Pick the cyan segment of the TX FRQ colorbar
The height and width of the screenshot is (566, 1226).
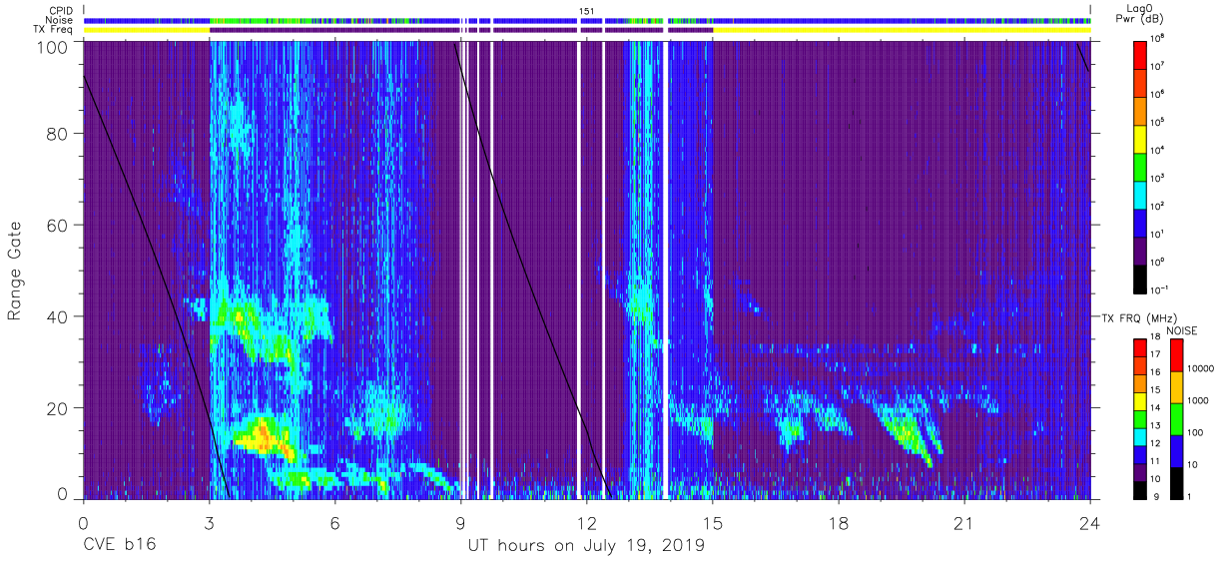click(1141, 436)
